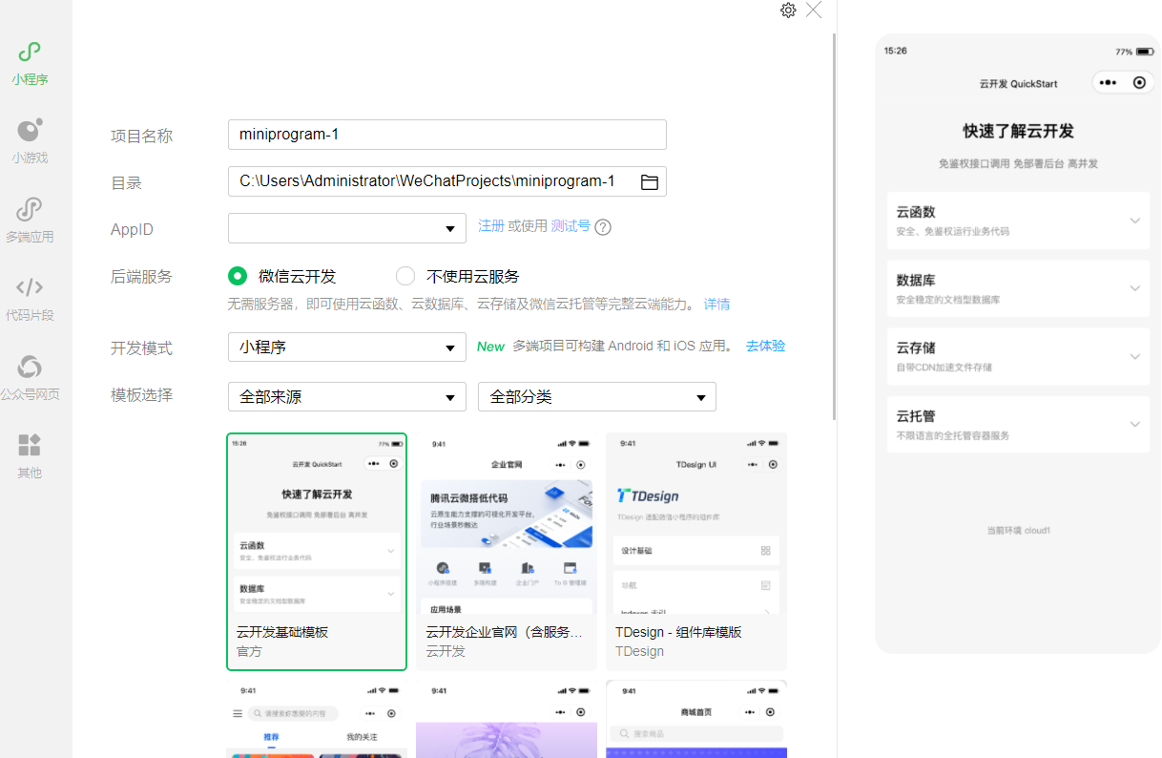Click the preview phone's circle close icon

coord(1139,83)
